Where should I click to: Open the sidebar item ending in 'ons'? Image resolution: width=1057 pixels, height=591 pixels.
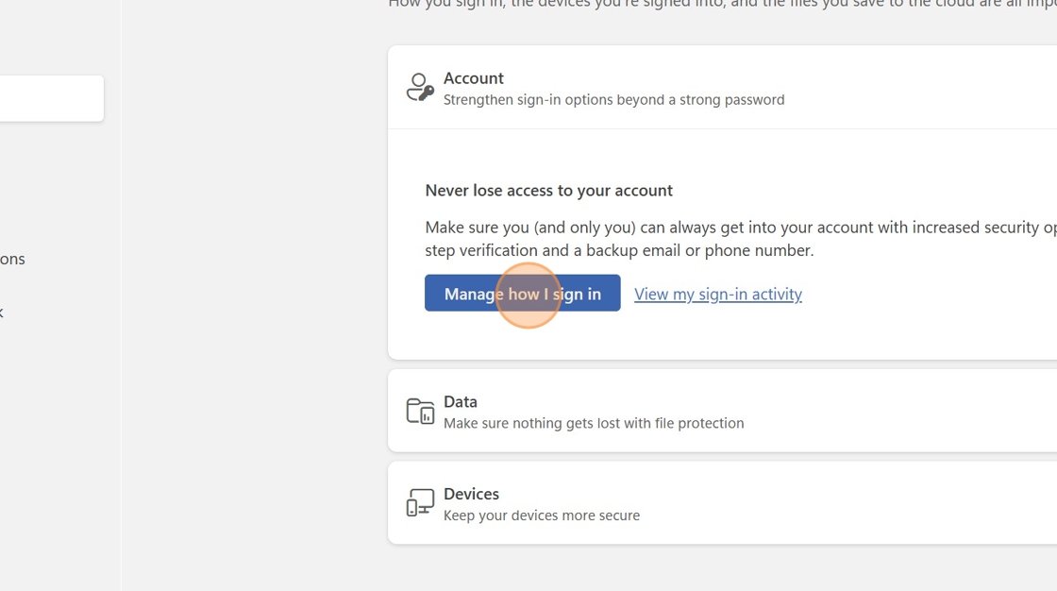pyautogui.click(x=12, y=259)
